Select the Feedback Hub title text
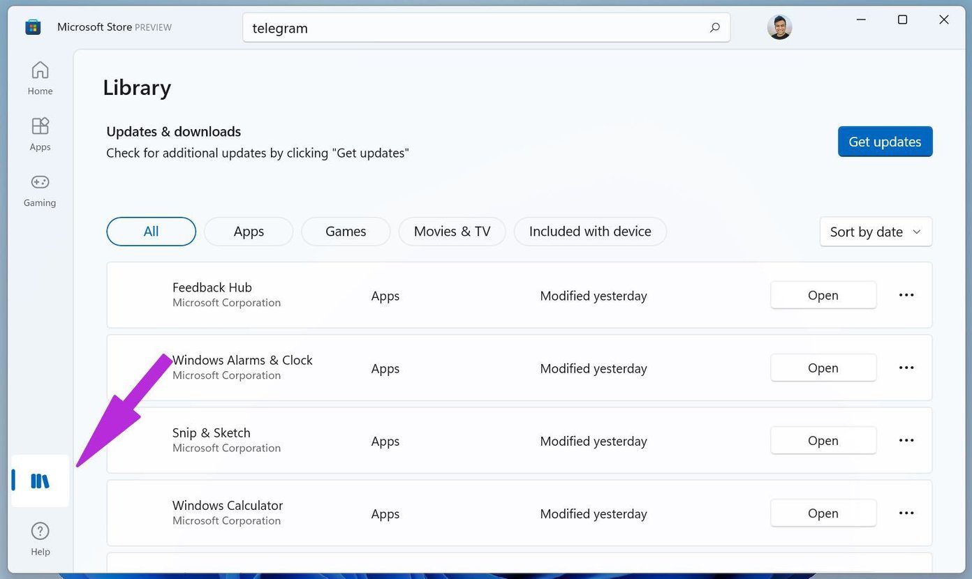 (212, 287)
